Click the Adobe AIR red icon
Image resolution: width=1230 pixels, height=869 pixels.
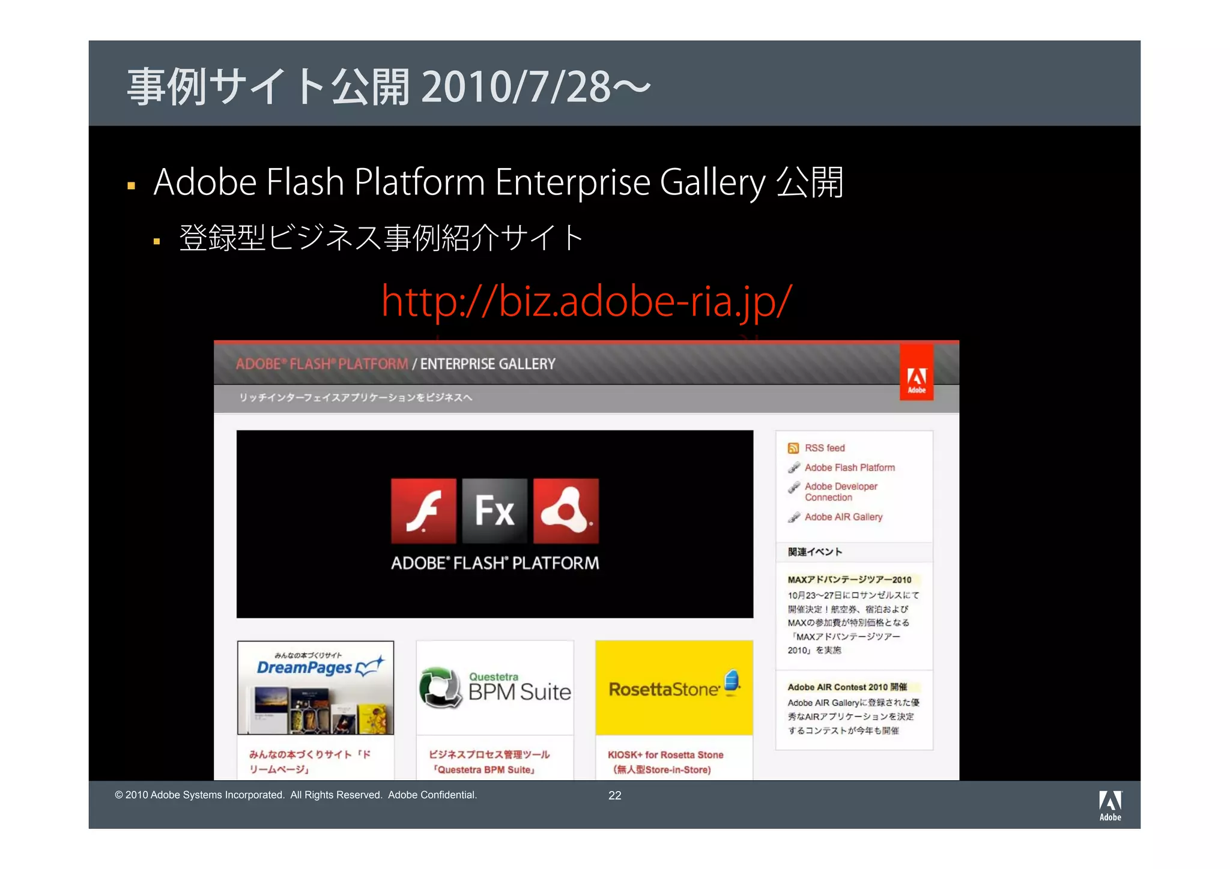coord(566,511)
